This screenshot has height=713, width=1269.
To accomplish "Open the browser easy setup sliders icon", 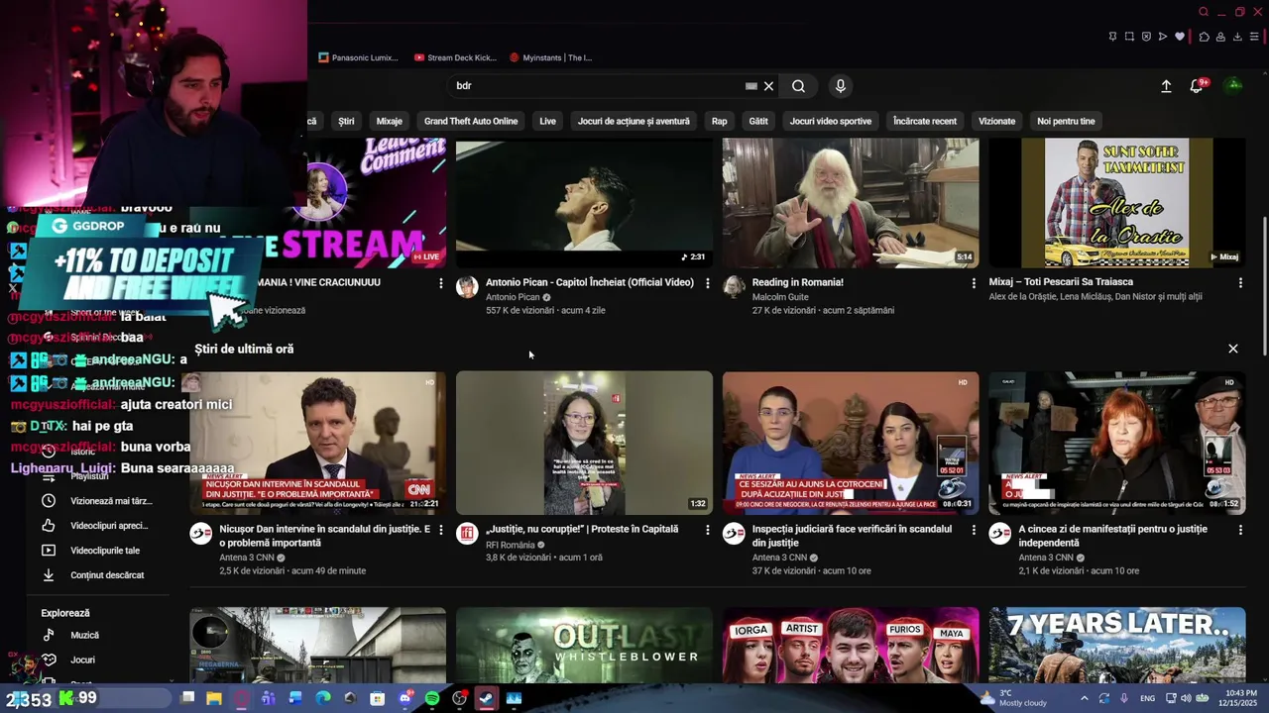I will pos(1254,37).
